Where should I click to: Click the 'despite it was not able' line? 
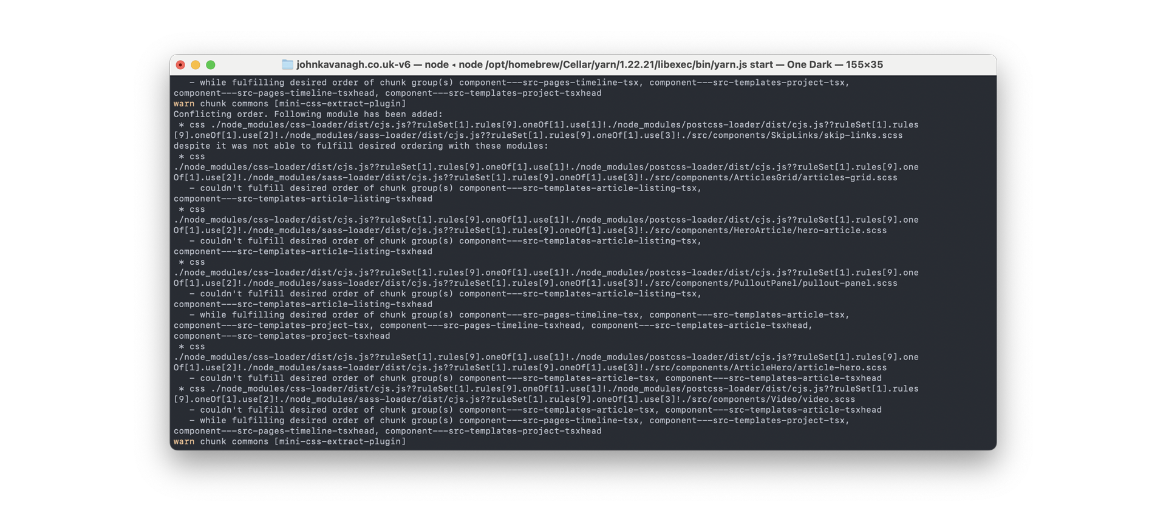pyautogui.click(x=361, y=146)
